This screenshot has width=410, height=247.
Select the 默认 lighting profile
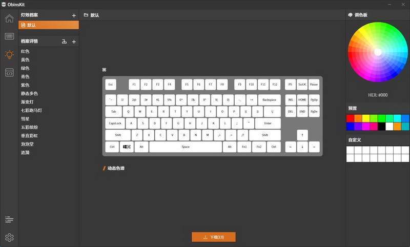point(49,25)
